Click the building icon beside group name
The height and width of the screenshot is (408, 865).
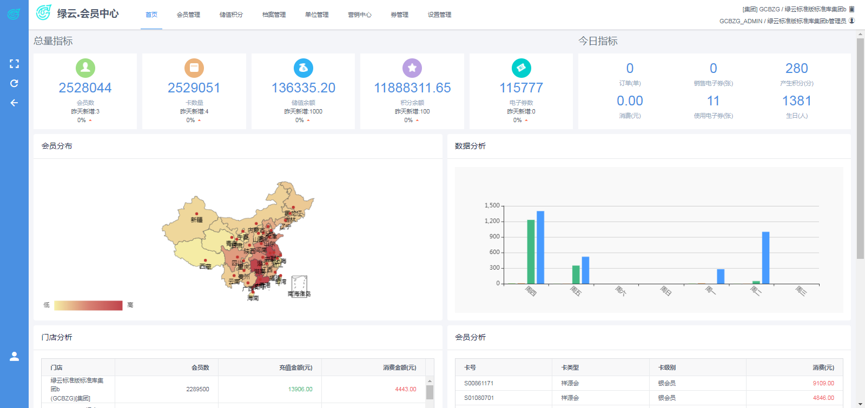(852, 9)
